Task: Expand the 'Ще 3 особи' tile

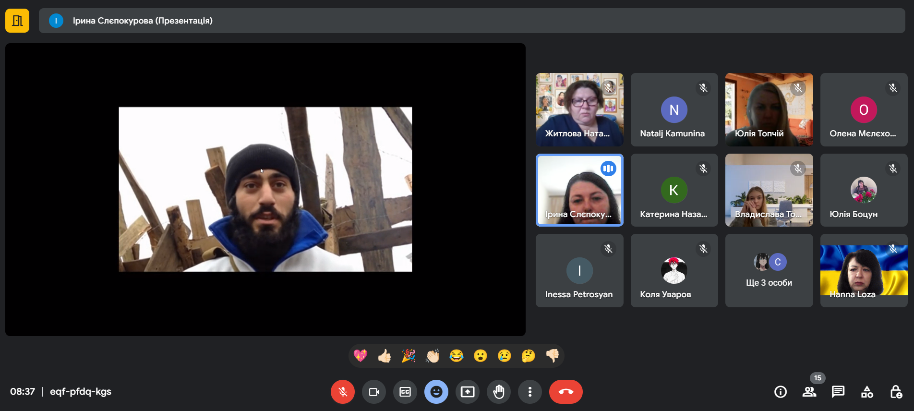Action: click(769, 270)
